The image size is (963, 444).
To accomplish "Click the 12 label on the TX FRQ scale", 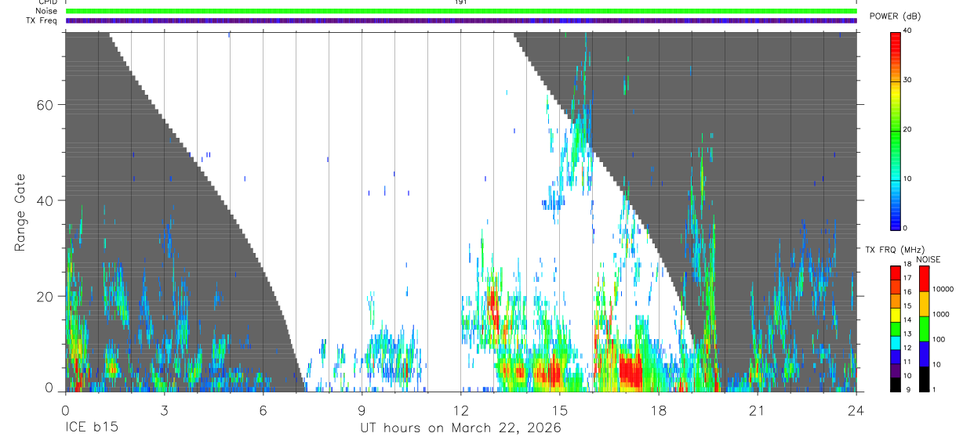I will click(908, 348).
